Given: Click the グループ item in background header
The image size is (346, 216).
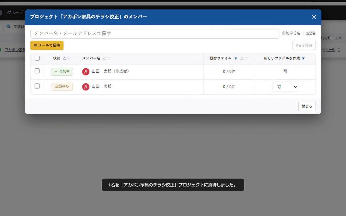Looking at the screenshot, I should pyautogui.click(x=15, y=12).
